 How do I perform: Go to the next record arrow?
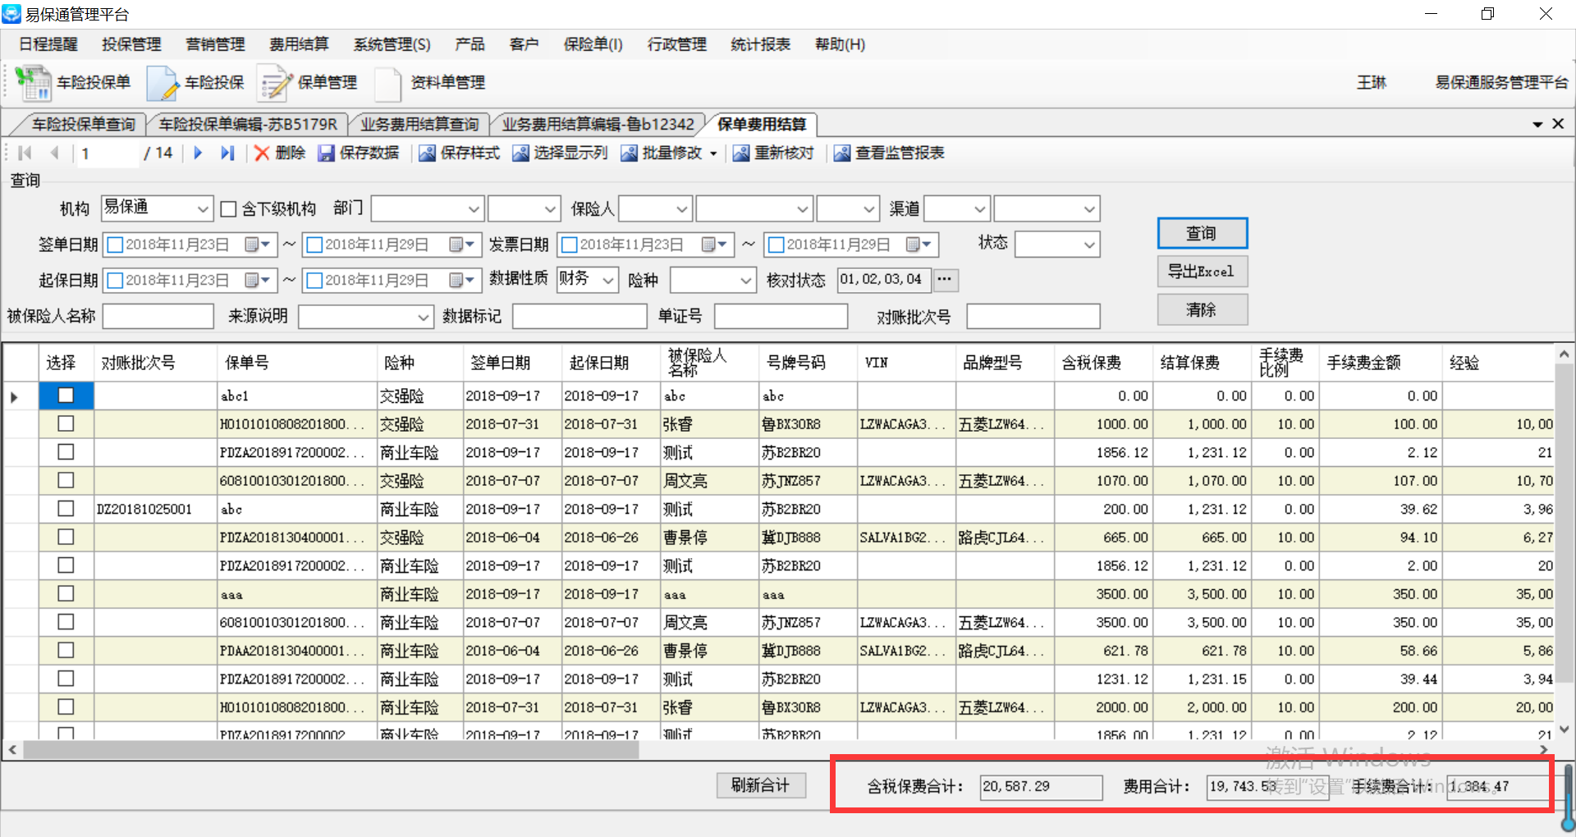tap(198, 153)
